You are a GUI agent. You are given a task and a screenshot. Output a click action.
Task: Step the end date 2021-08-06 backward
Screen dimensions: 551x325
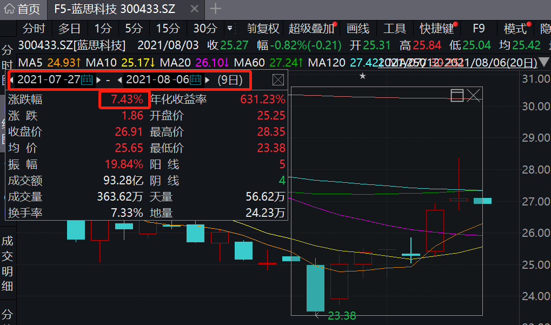[120, 80]
